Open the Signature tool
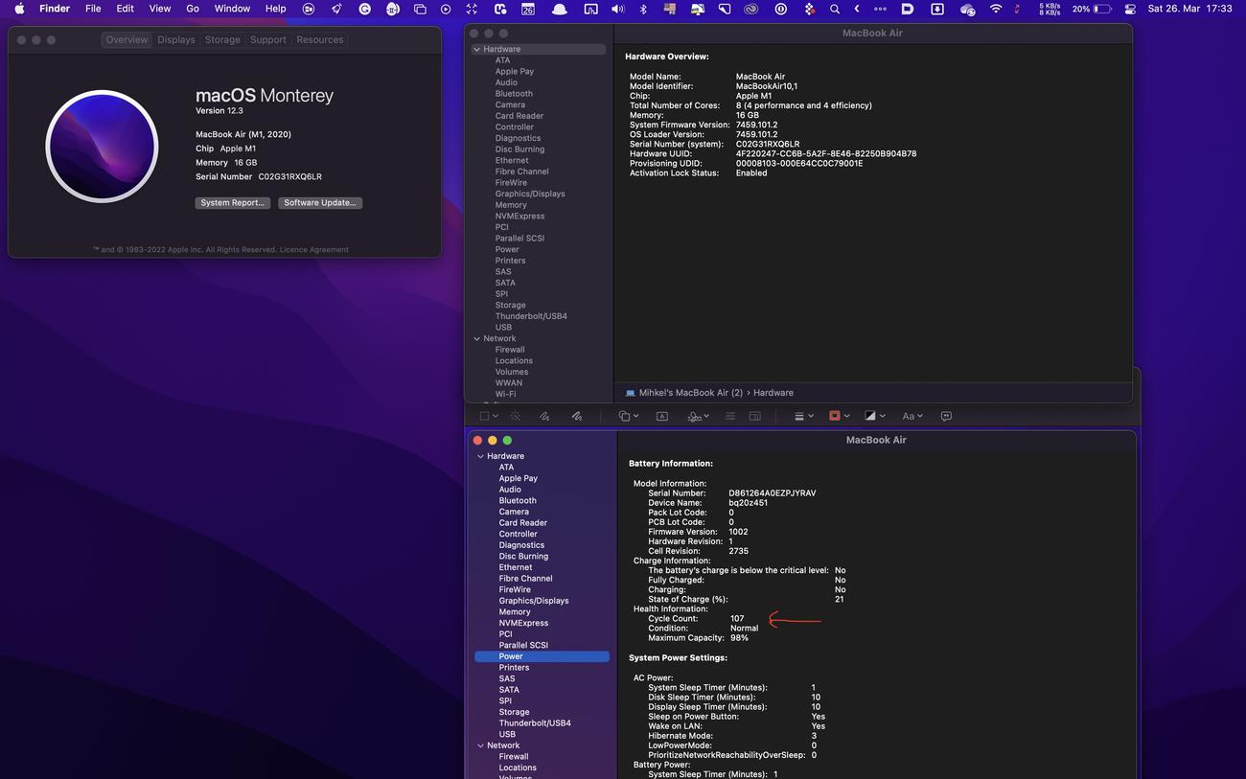1246x779 pixels. click(695, 416)
